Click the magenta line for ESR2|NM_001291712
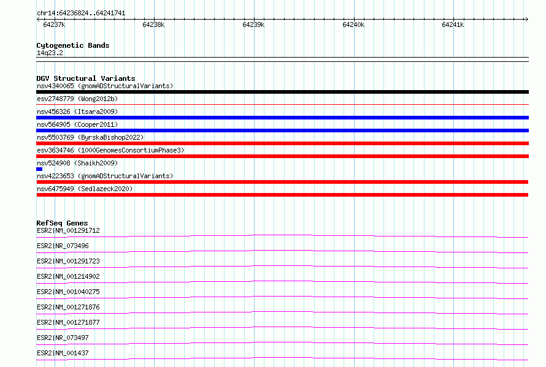The height and width of the screenshot is (367, 546). click(x=282, y=236)
